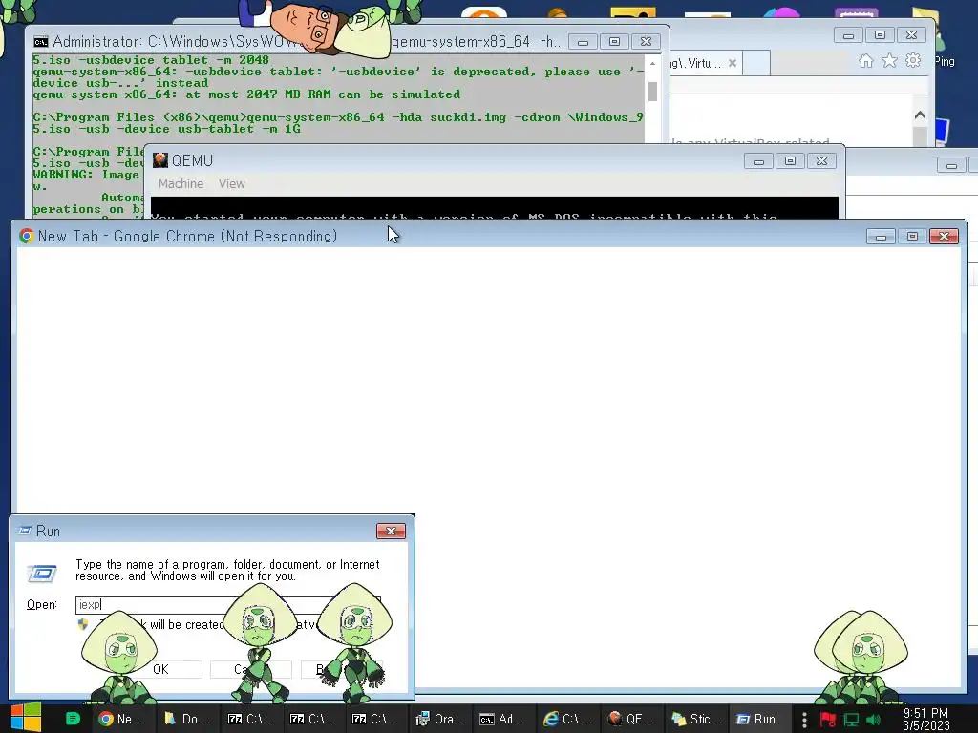Open the clock showing 9:51 PM
This screenshot has height=733, width=978.
pos(926,720)
